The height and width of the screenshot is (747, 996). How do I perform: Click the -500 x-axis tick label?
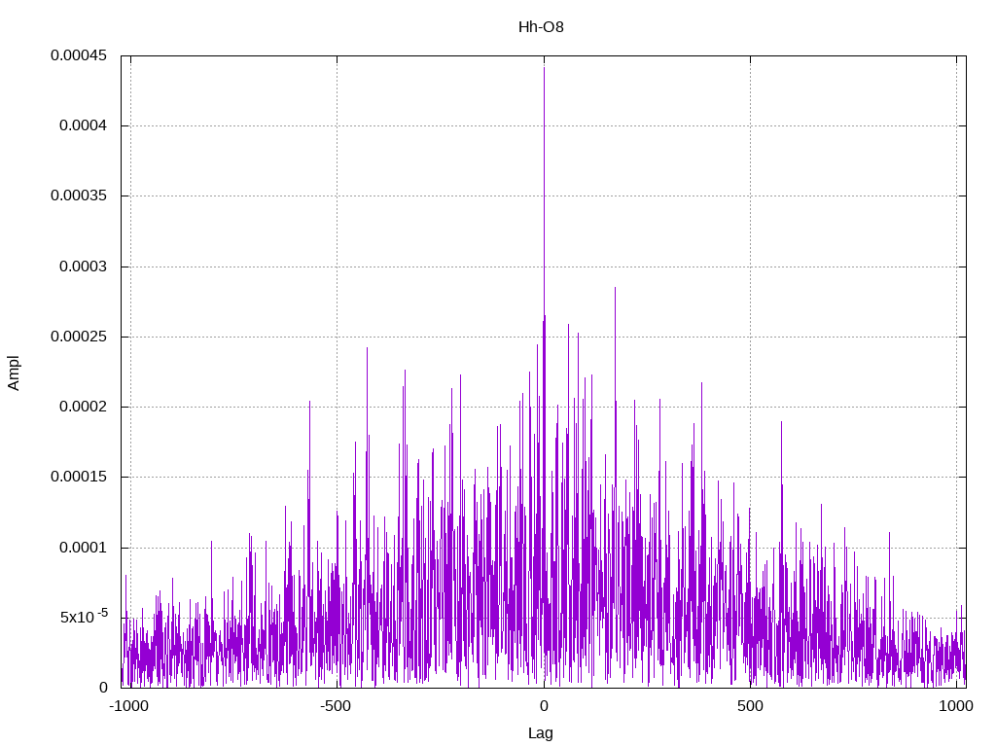pyautogui.click(x=336, y=706)
